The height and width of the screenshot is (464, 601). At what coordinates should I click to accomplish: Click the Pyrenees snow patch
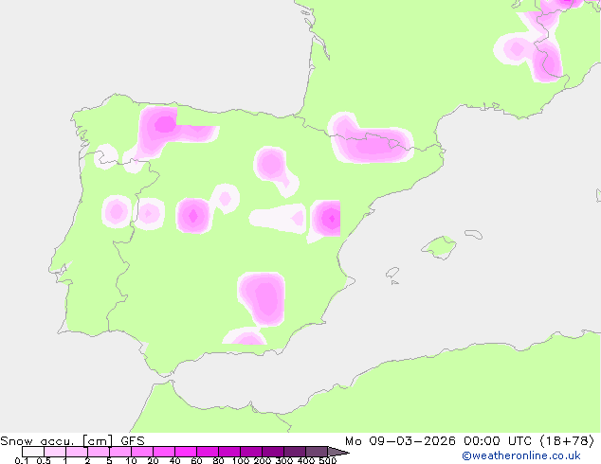(370, 140)
